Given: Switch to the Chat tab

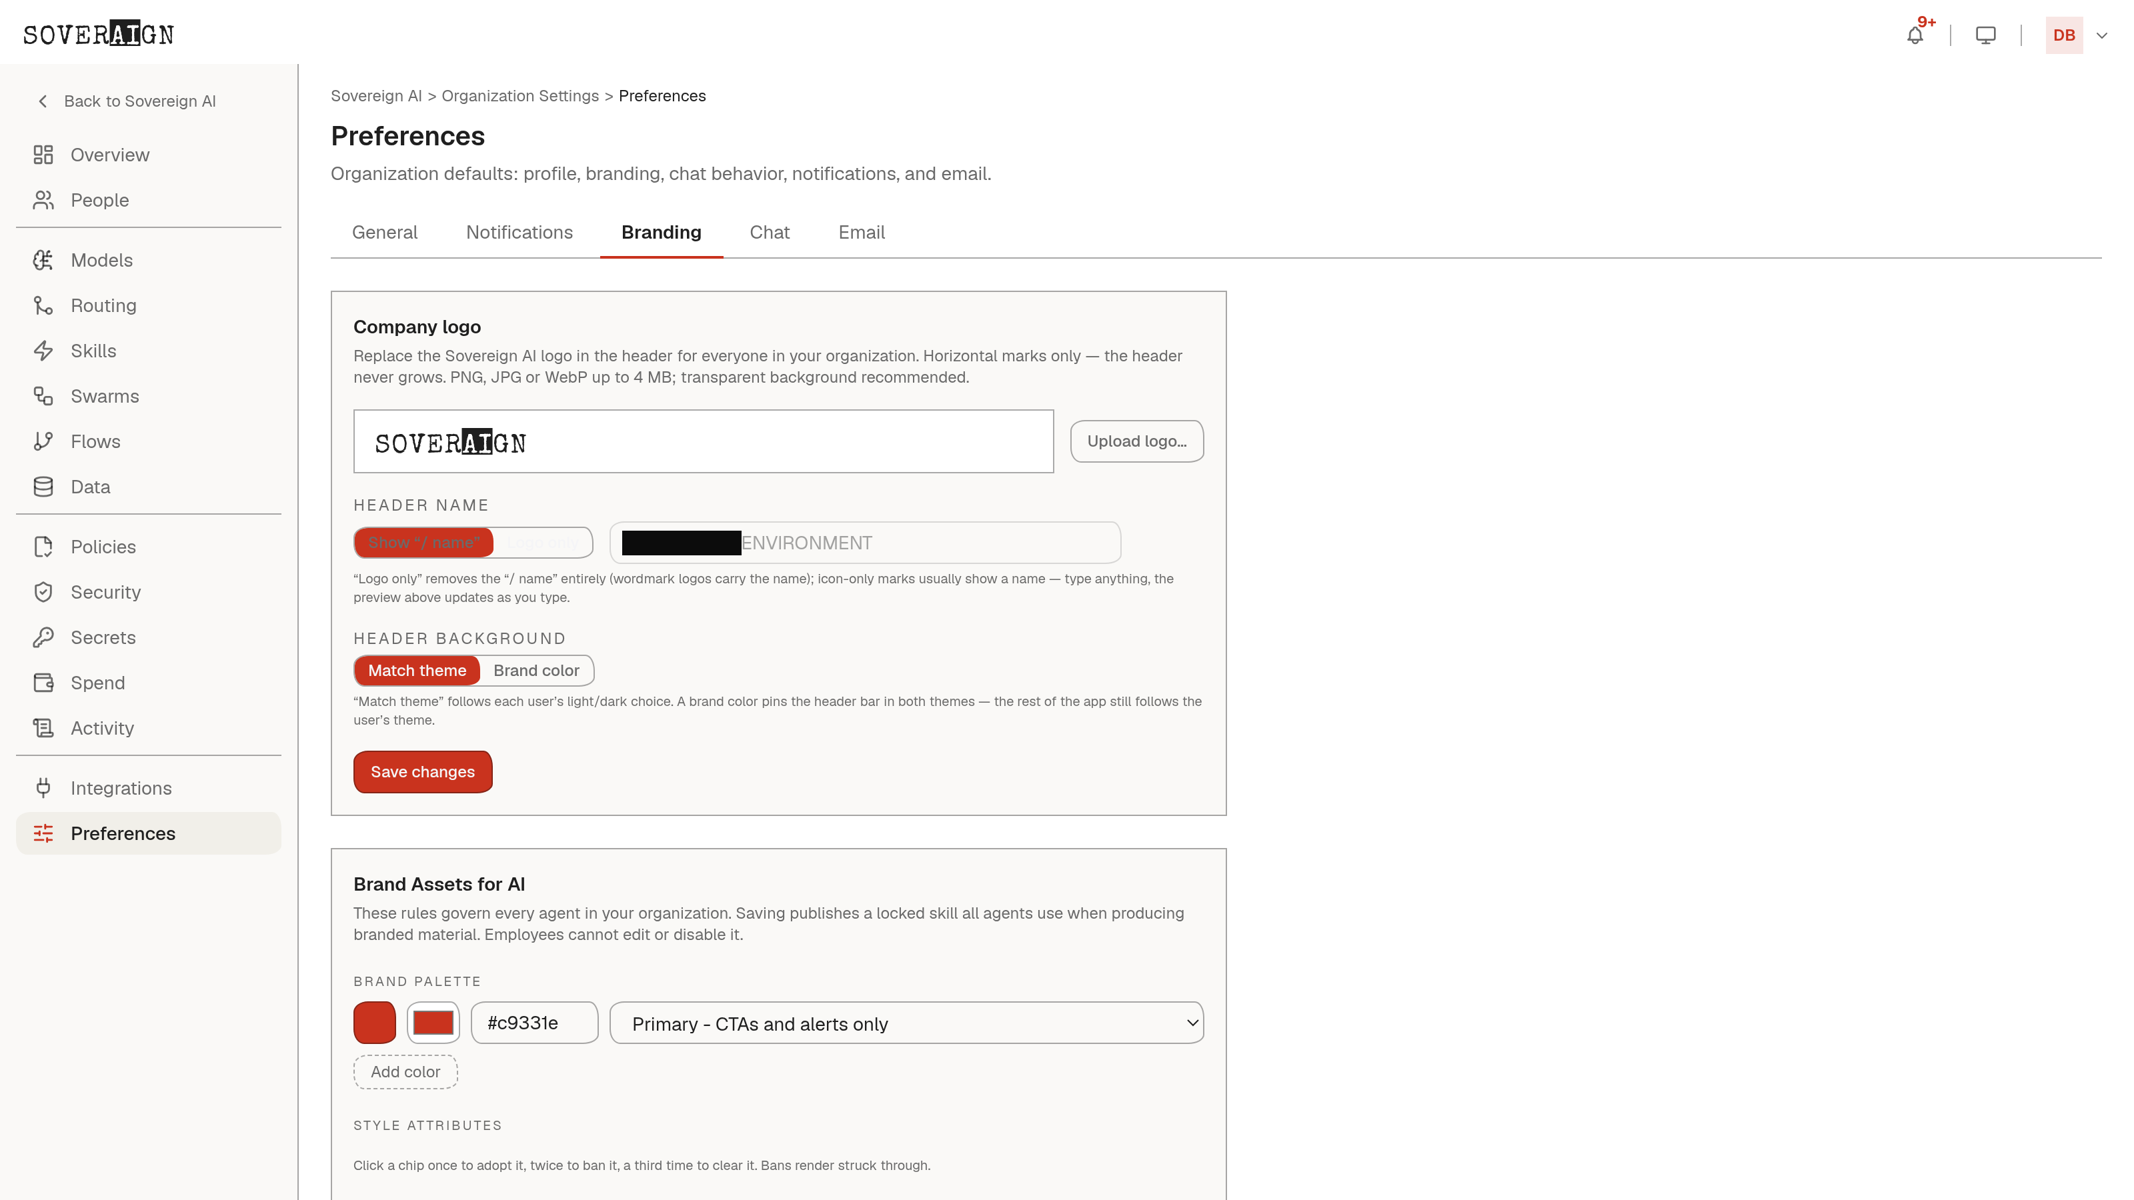Looking at the screenshot, I should click(770, 233).
